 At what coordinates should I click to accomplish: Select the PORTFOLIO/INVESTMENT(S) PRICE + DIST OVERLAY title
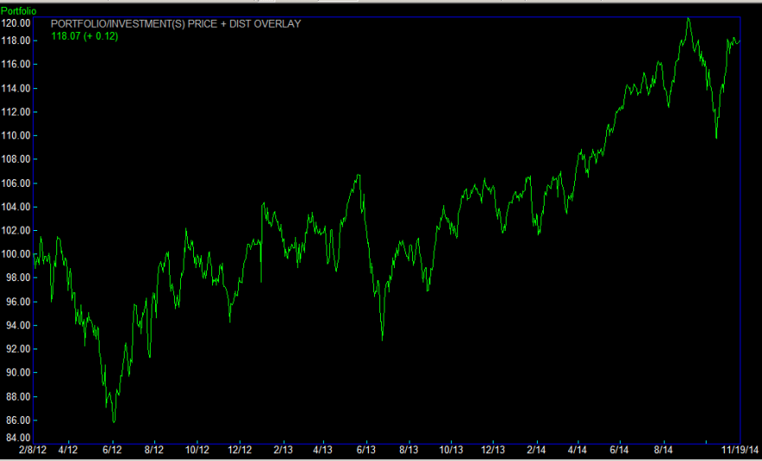click(176, 23)
